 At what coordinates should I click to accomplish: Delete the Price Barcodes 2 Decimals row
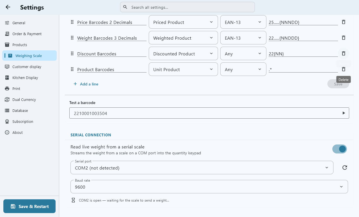[344, 22]
